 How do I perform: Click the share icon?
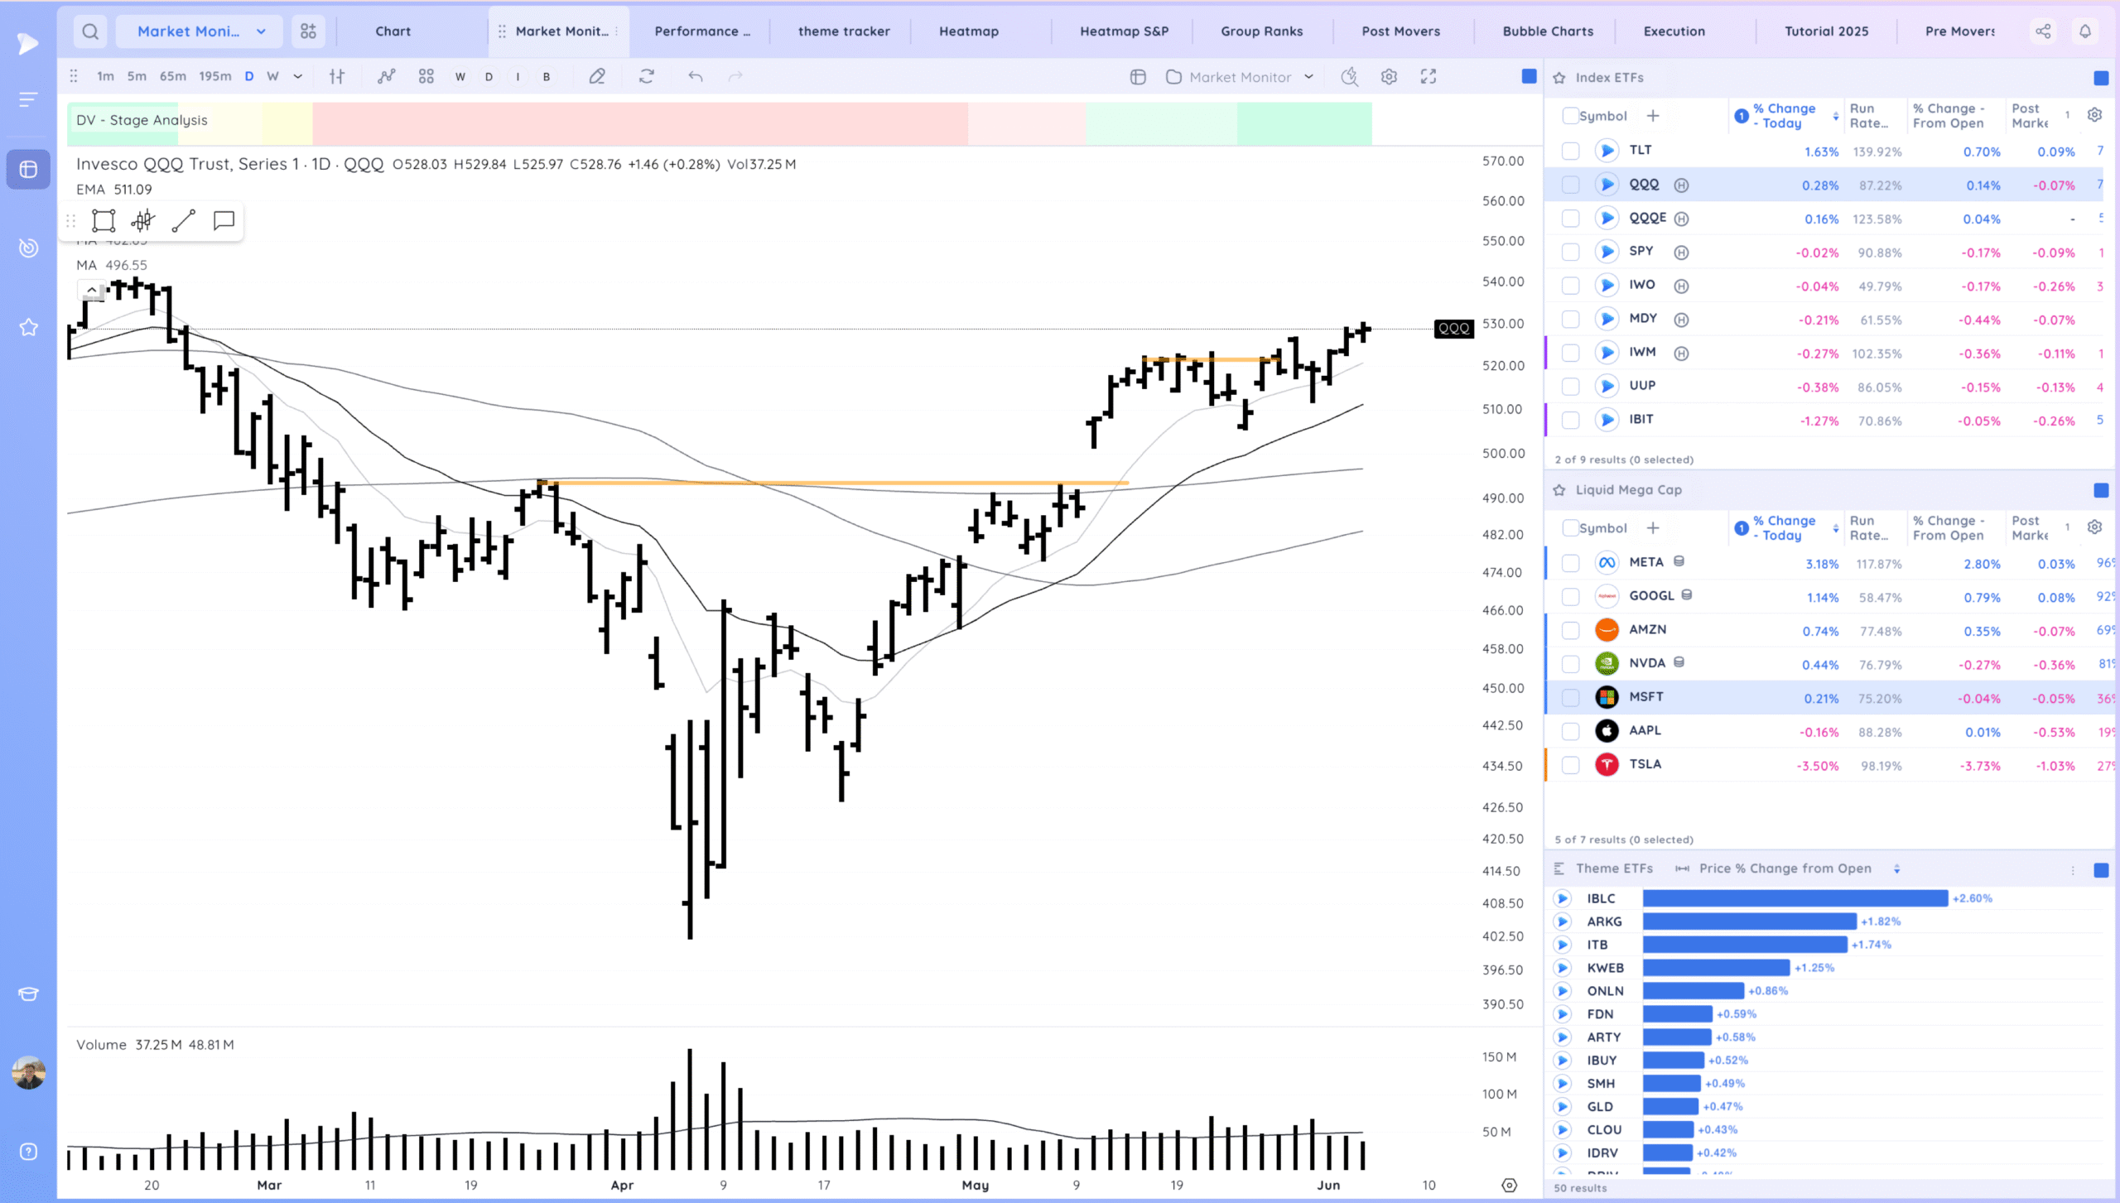(x=2043, y=31)
